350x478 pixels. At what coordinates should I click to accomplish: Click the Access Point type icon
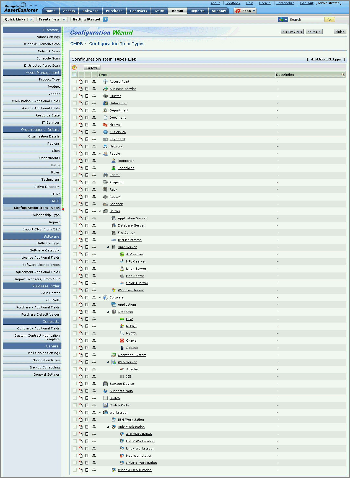click(x=105, y=82)
